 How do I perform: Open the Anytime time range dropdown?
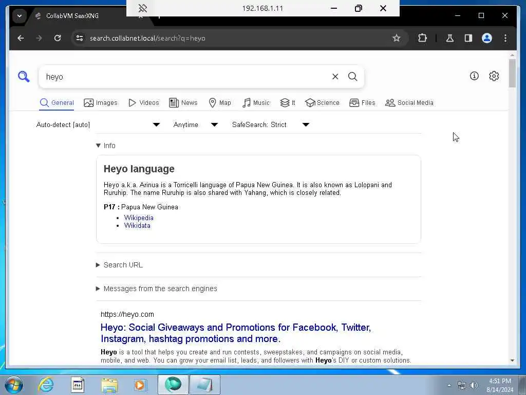point(196,124)
